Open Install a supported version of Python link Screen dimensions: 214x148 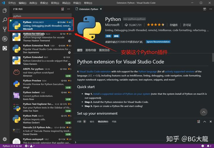(x=122, y=94)
